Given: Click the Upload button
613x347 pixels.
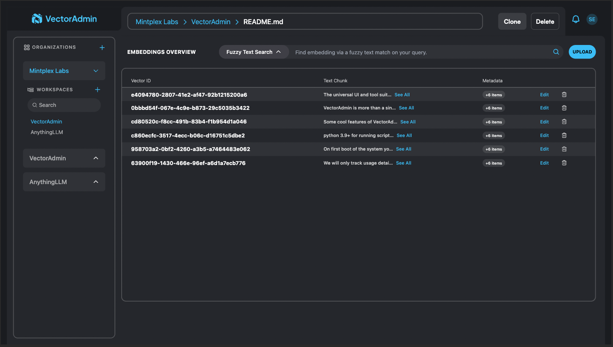Looking at the screenshot, I should 582,52.
